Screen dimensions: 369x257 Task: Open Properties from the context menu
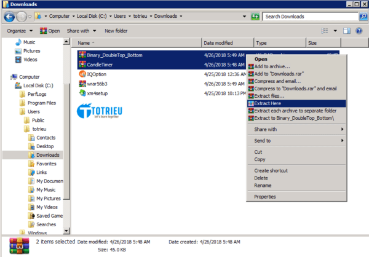296,197
